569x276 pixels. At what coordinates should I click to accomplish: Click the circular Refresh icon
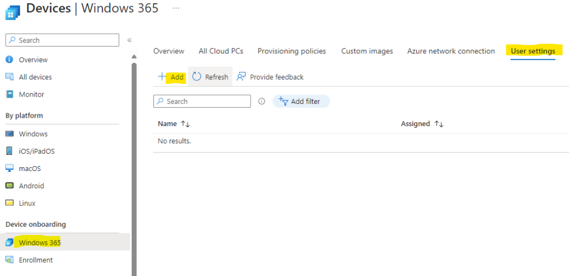tap(196, 77)
